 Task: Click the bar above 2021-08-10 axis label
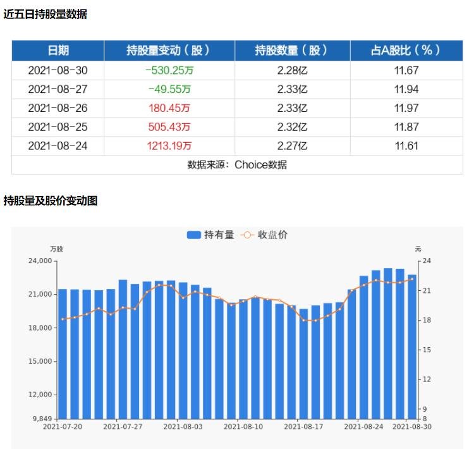pyautogui.click(x=243, y=359)
